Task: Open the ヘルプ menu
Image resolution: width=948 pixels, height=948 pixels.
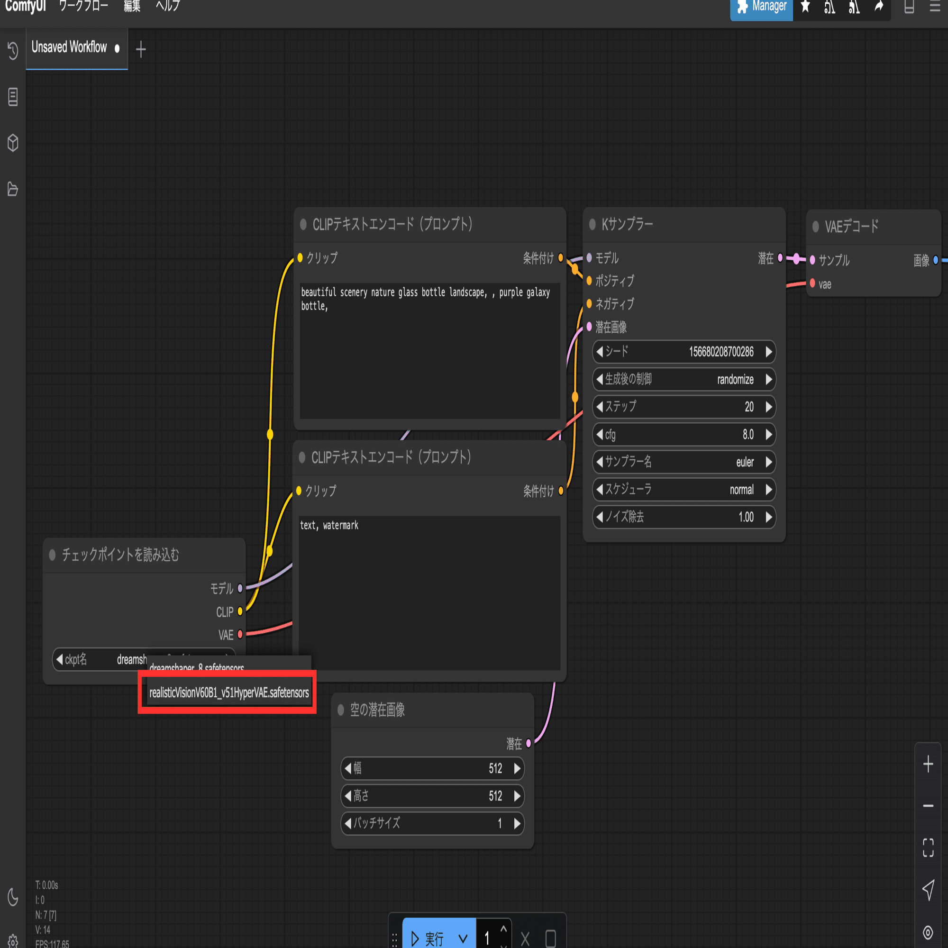Action: point(168,6)
